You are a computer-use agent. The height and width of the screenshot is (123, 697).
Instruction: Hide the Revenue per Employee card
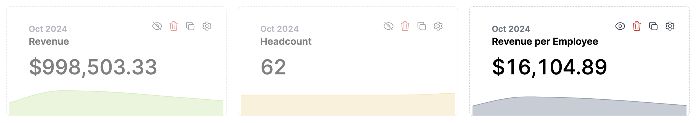pyautogui.click(x=620, y=26)
